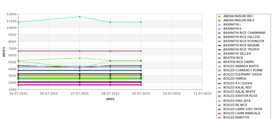The image size is (272, 119).
Task: Click the peak data point on 07-07-2016
Action: tap(80, 17)
